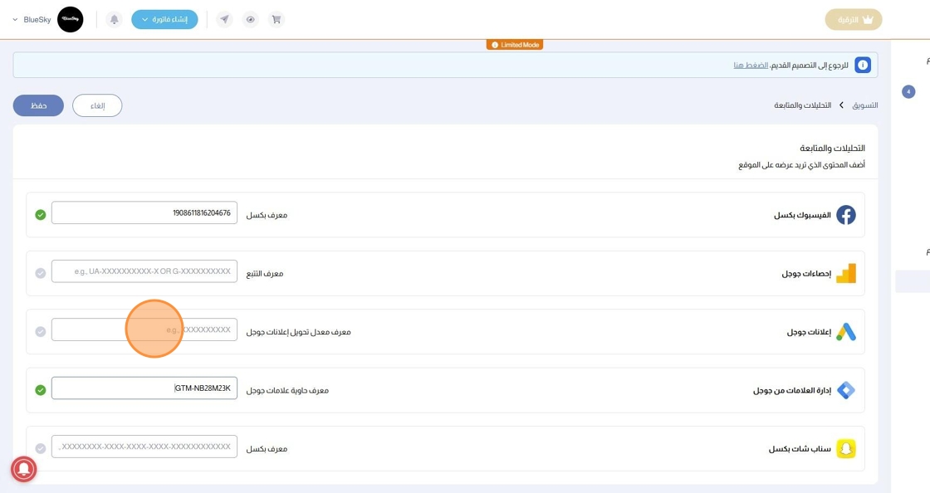Click the إدارة العلامات من جوجل label

coord(792,390)
